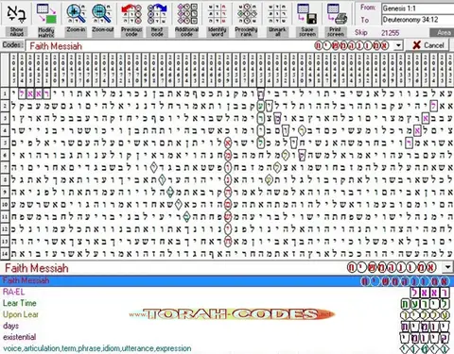The height and width of the screenshot is (354, 454).
Task: Select matrix row number 14
Action: click(5, 254)
